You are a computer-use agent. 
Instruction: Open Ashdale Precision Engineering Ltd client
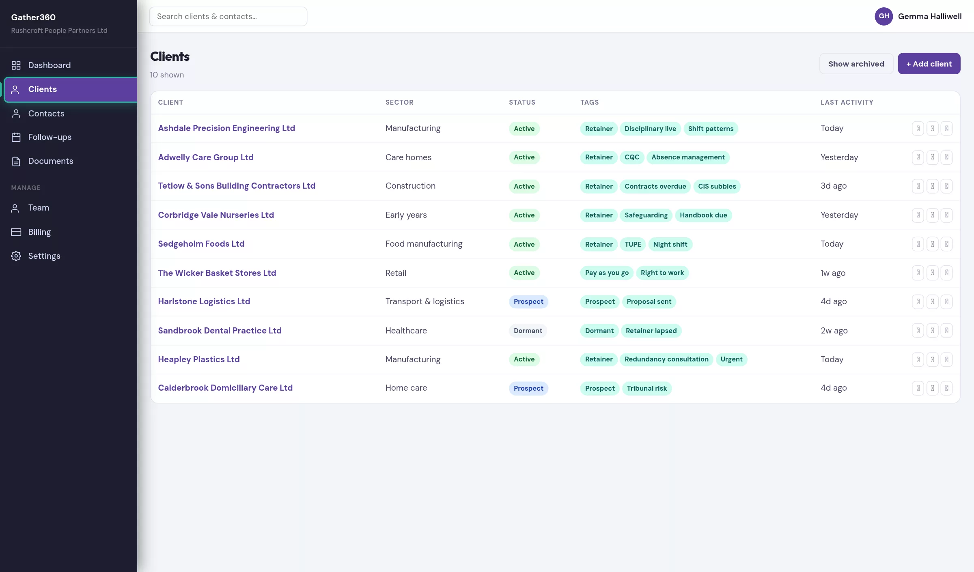(x=226, y=128)
